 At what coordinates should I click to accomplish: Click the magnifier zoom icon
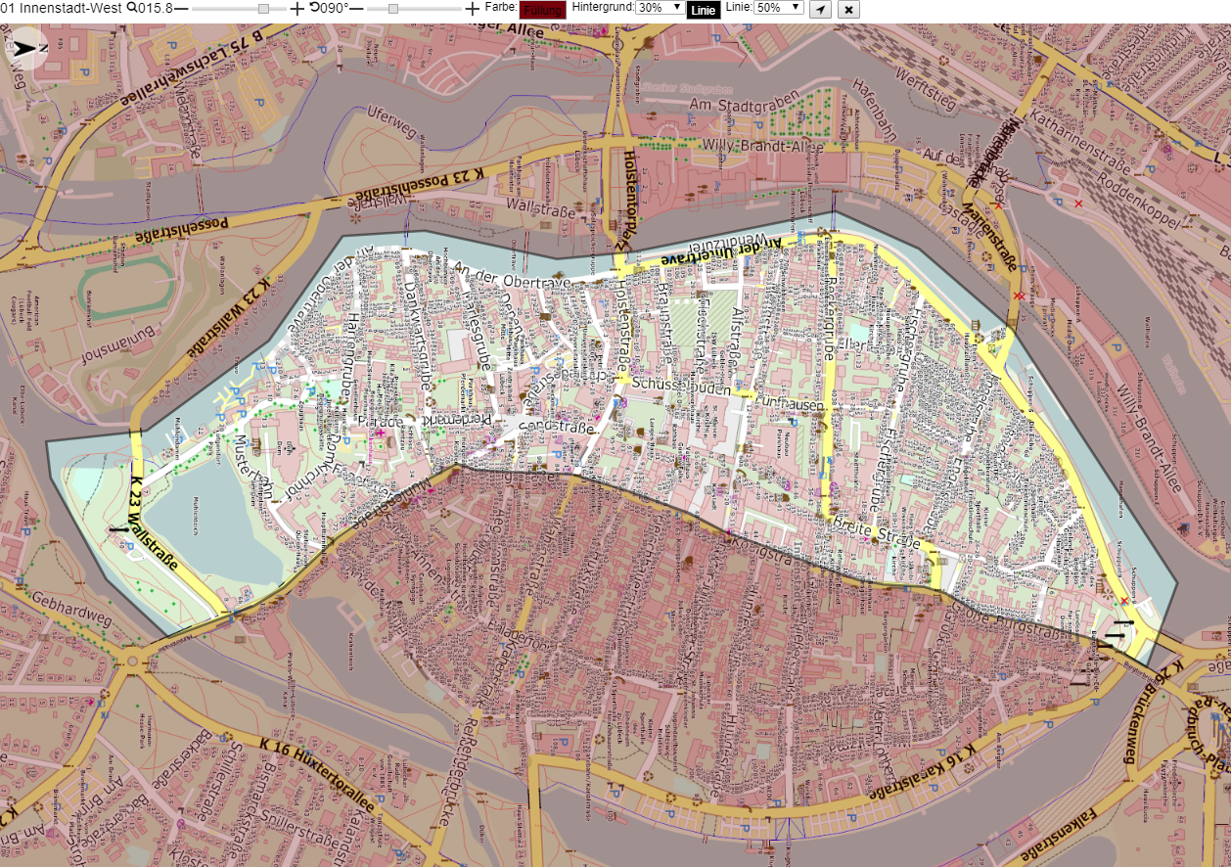pyautogui.click(x=131, y=8)
